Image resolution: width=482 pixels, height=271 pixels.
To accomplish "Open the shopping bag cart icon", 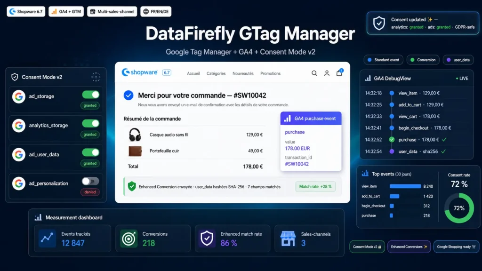I will [x=339, y=72].
